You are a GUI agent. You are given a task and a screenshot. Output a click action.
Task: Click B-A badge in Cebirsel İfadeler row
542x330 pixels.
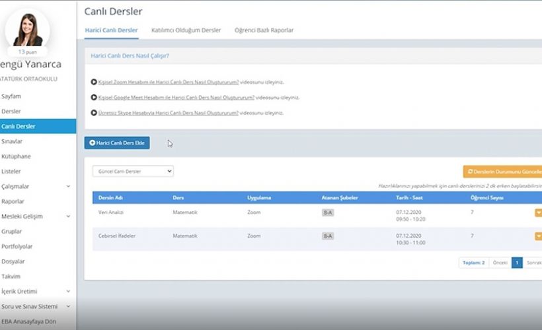point(327,236)
